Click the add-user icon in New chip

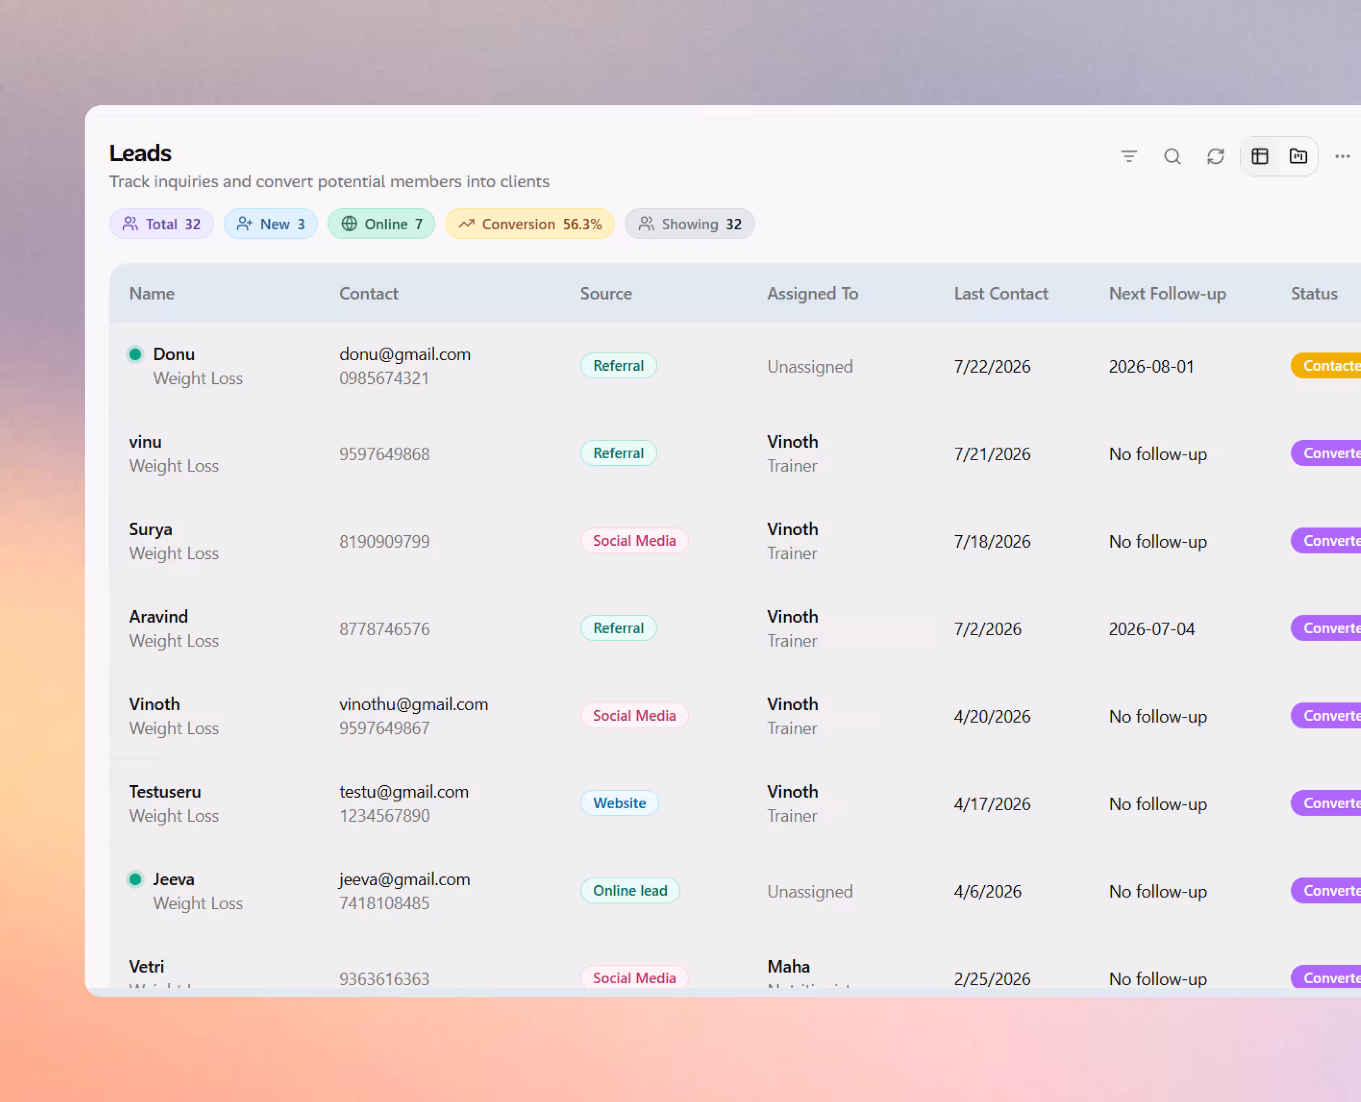[x=244, y=224]
